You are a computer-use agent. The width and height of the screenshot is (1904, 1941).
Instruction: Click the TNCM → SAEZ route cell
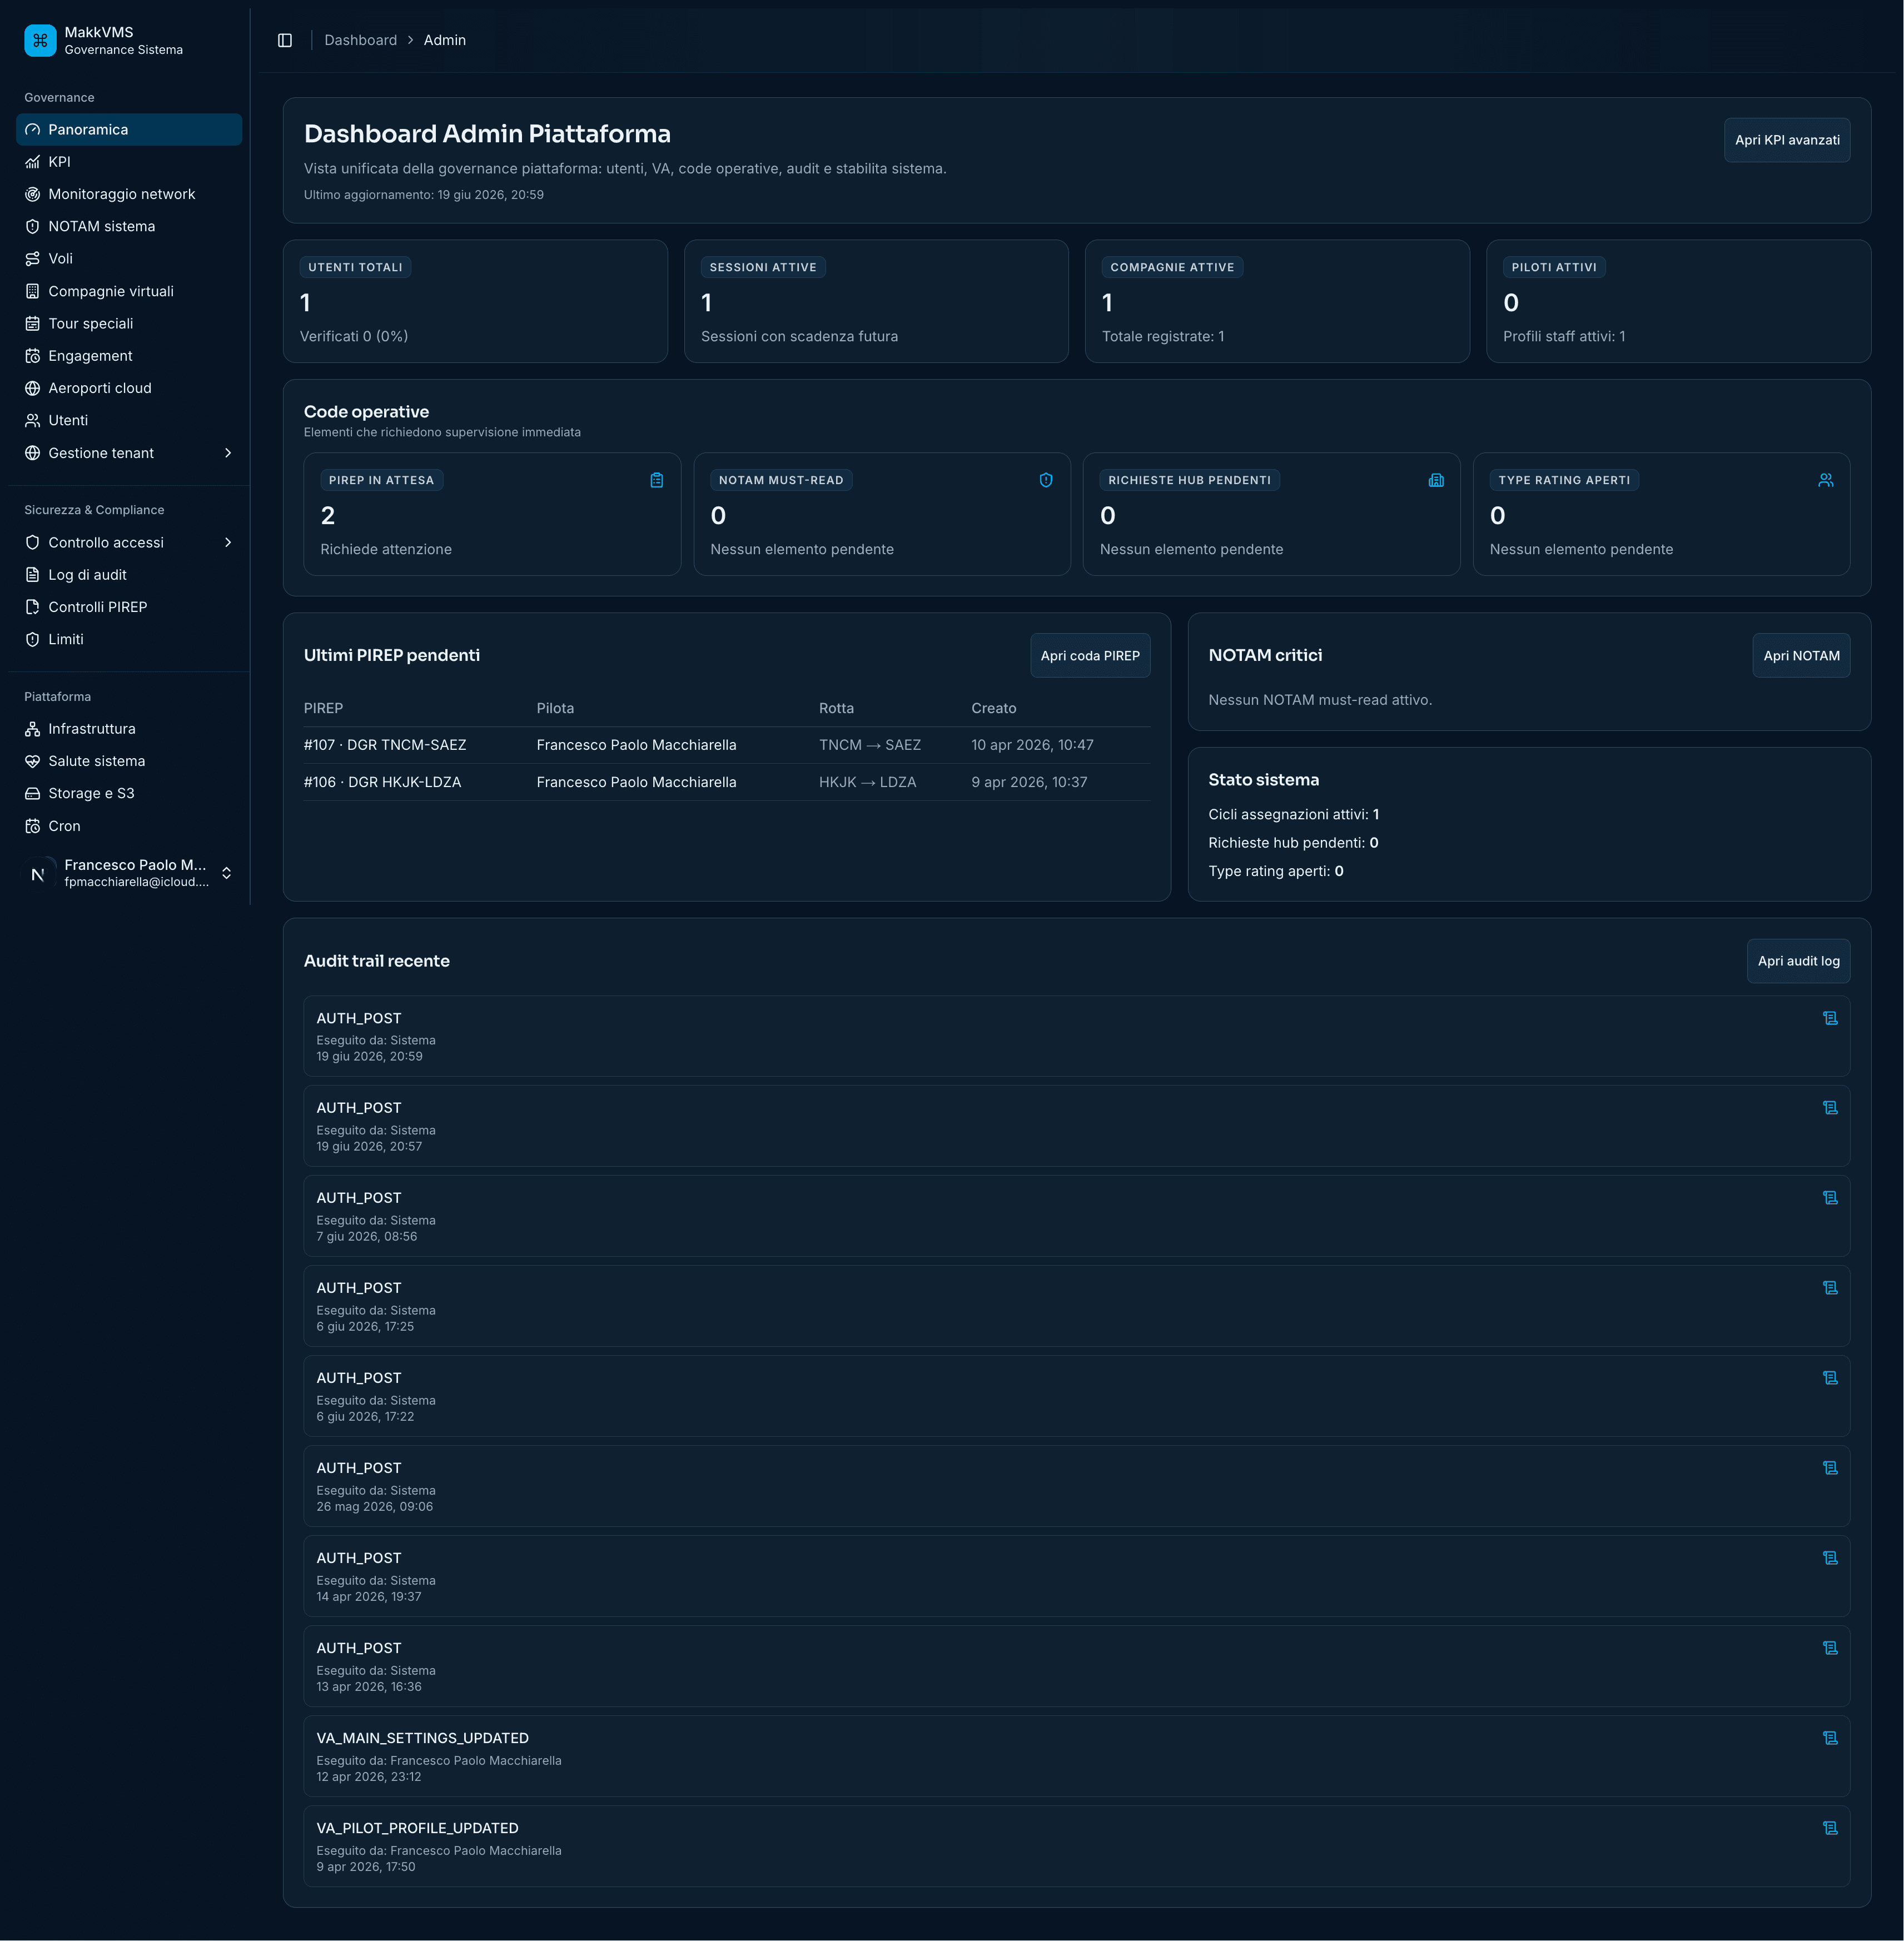[870, 745]
